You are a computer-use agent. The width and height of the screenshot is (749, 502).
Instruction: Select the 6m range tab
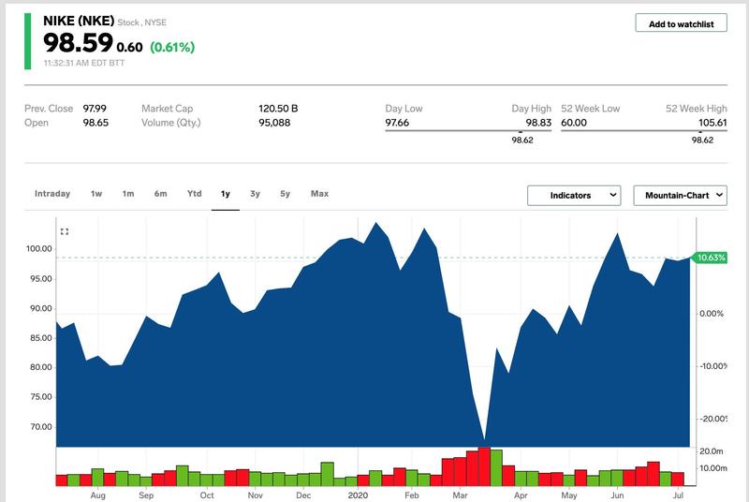click(x=160, y=194)
